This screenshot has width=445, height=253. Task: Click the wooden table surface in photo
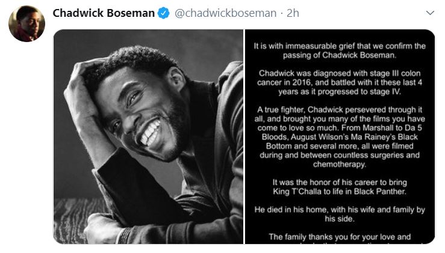[x=71, y=218]
